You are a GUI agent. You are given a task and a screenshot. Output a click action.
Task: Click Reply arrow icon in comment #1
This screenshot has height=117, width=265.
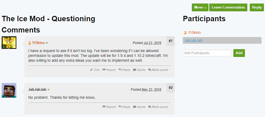pyautogui.click(x=120, y=70)
